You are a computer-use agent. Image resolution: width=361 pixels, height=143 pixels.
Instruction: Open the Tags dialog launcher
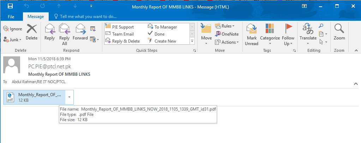coord(294,51)
